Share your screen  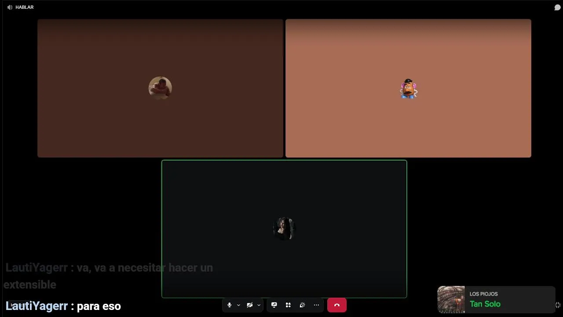[x=274, y=305]
